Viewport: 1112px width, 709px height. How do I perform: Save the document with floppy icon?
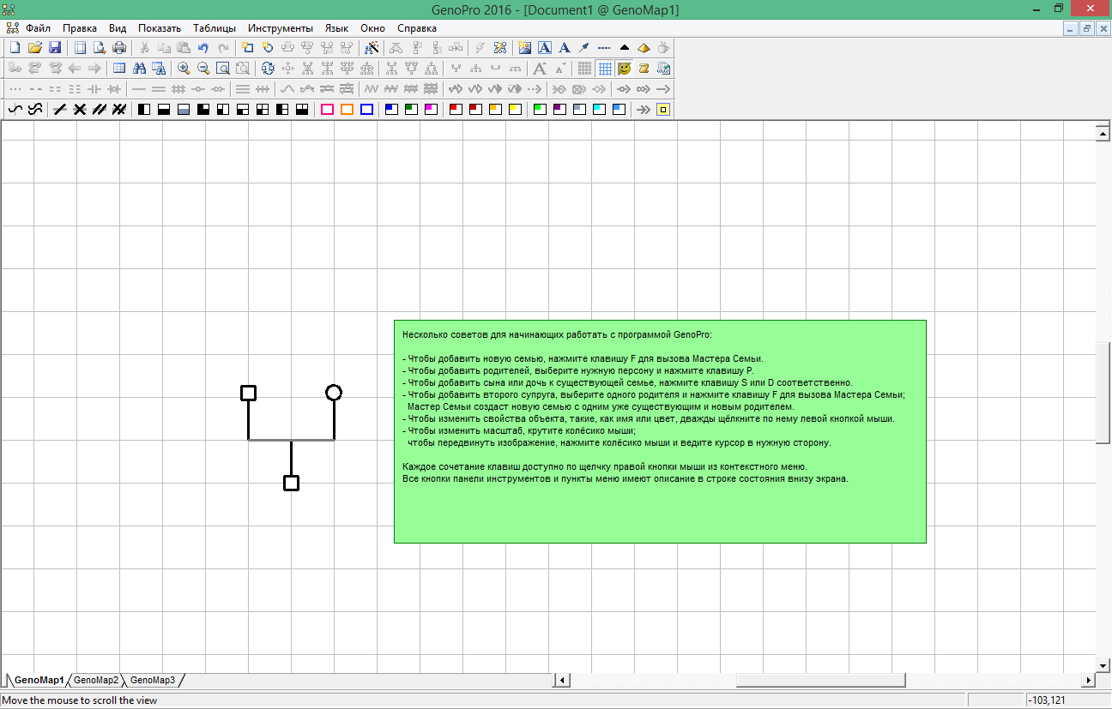point(55,48)
